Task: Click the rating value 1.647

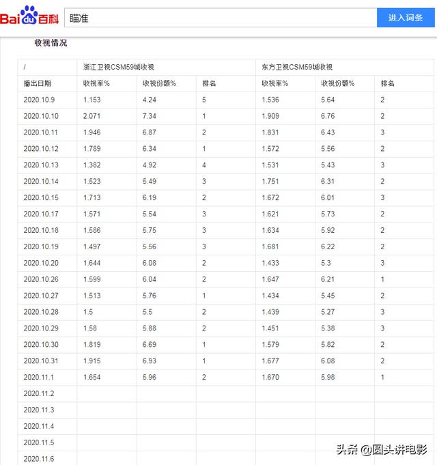Action: (270, 279)
